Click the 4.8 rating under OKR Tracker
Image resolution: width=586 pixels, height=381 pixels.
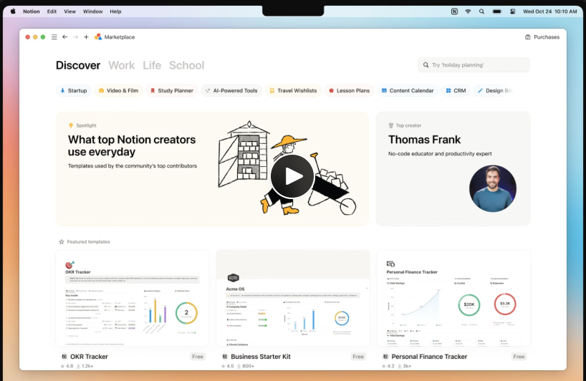[67, 366]
